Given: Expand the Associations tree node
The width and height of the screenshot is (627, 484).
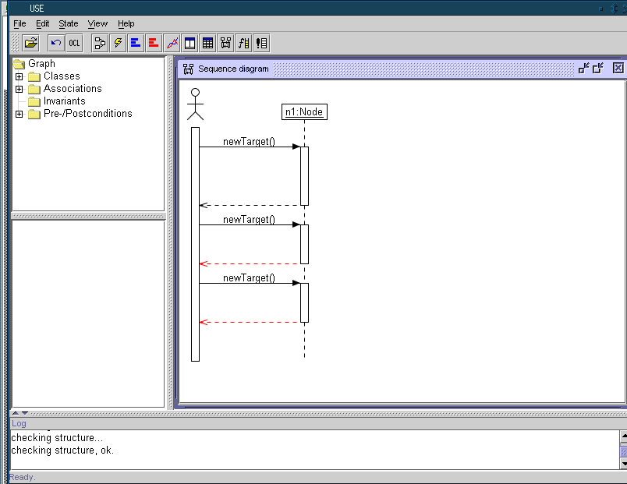Looking at the screenshot, I should pos(19,89).
